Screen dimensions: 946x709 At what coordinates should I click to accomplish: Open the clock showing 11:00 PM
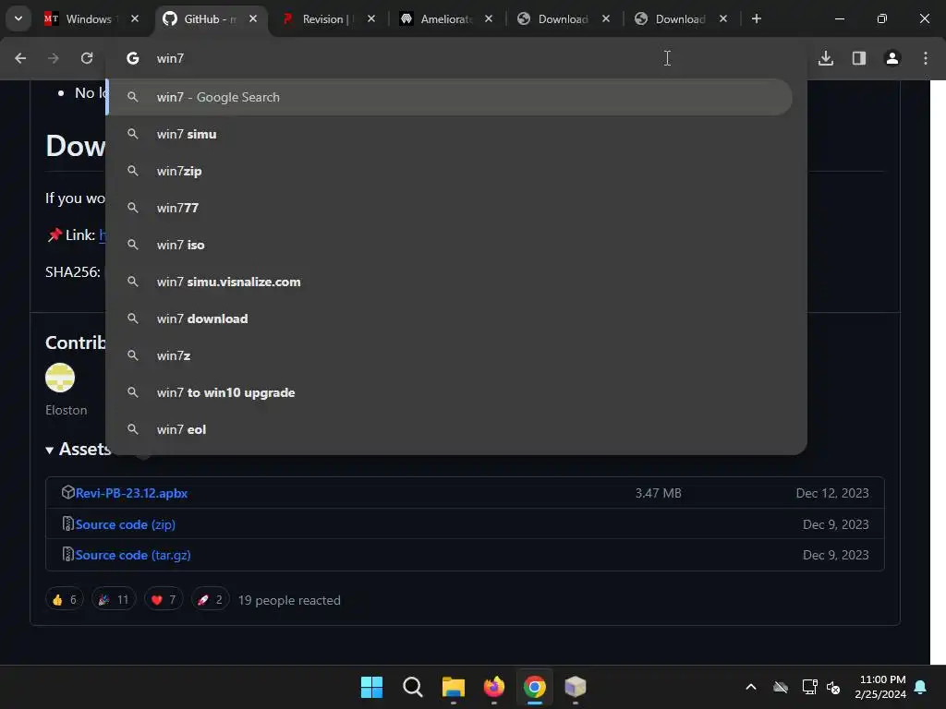[x=880, y=687]
